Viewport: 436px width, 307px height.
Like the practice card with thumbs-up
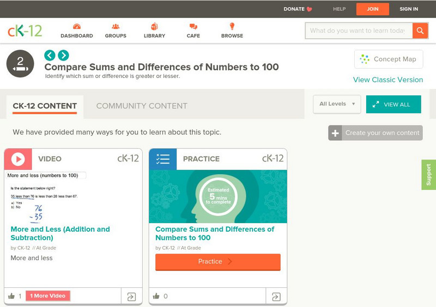coord(156,296)
